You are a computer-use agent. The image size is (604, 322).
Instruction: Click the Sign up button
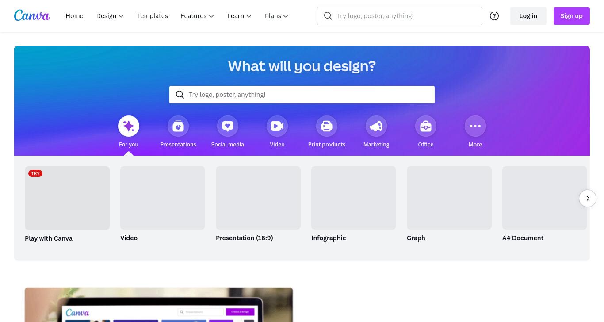(571, 16)
